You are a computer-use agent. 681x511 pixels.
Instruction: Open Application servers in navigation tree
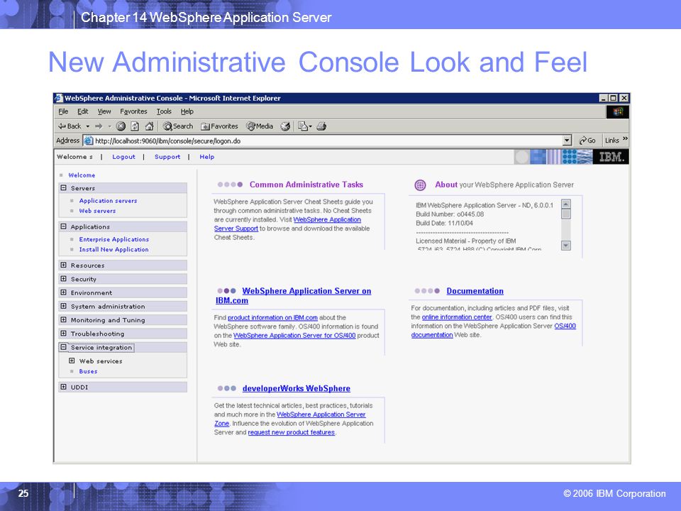coord(108,201)
